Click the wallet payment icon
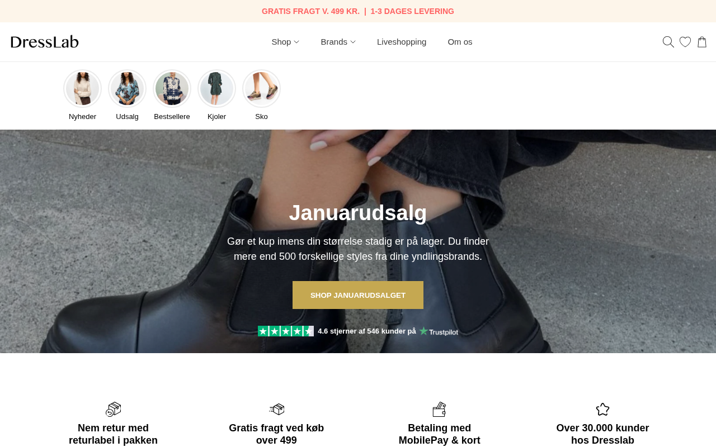The width and height of the screenshot is (716, 447). tap(439, 409)
